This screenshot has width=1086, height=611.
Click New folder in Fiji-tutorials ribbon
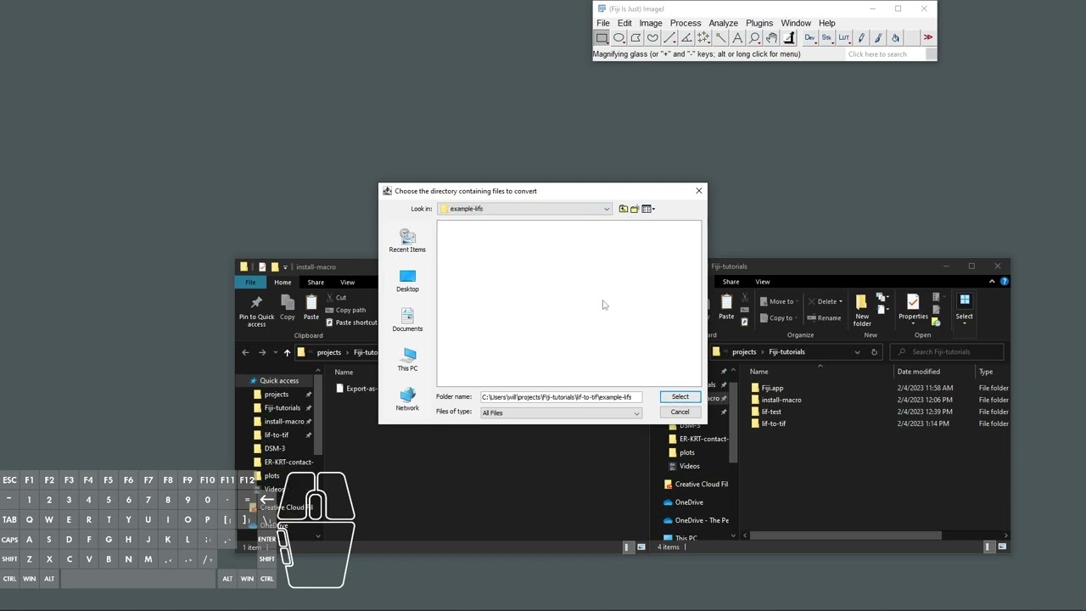pyautogui.click(x=862, y=311)
